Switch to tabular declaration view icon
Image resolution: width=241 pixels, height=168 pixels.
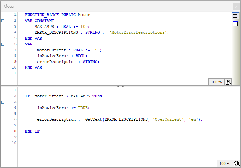click(x=235, y=24)
